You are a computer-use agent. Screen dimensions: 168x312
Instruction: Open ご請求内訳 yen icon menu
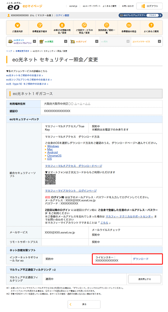[x=18, y=25]
